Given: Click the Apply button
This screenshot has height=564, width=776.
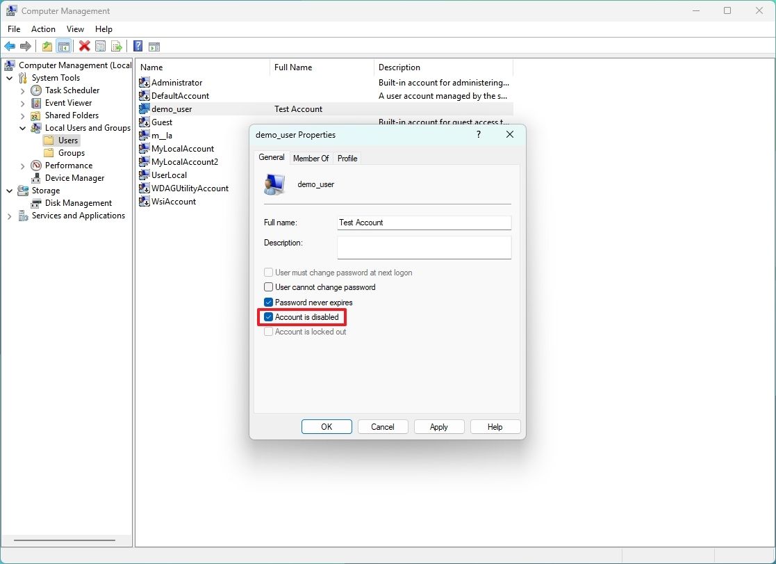Looking at the screenshot, I should 439,426.
